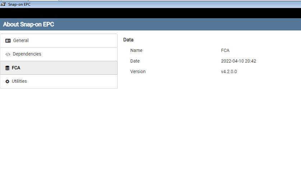301x180 pixels.
Task: Click the date value '2022-04-10 20:42'
Action: (239, 61)
